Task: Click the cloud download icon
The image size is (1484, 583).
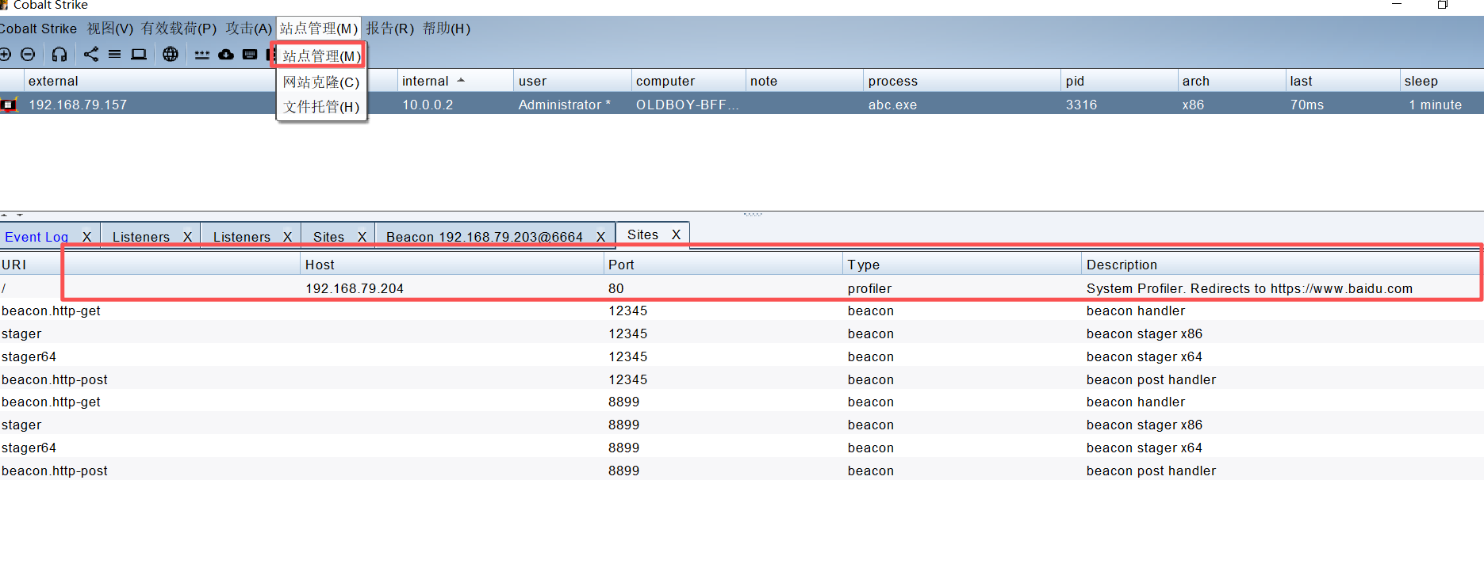Action: [226, 54]
